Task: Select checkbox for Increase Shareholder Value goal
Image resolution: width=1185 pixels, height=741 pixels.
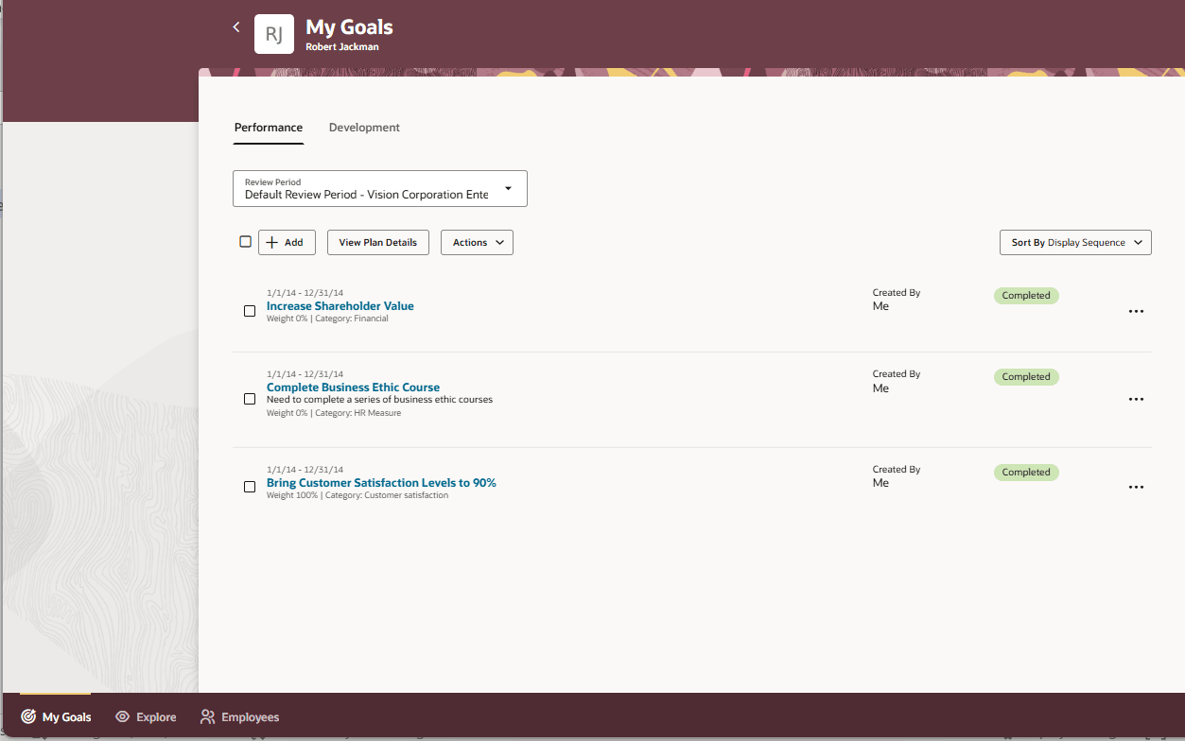Action: pos(250,310)
